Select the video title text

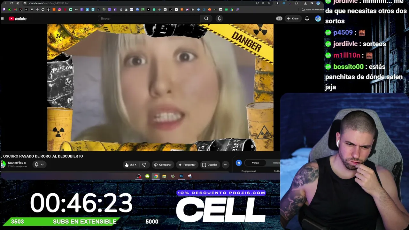(x=42, y=156)
